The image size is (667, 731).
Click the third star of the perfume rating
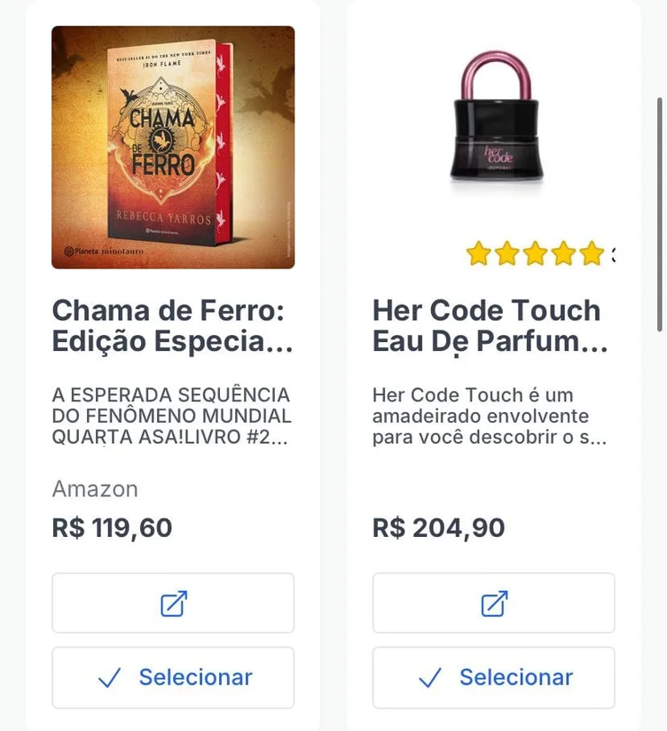[x=536, y=254]
